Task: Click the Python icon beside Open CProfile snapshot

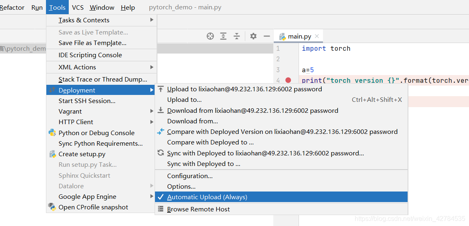Action: tap(52, 207)
